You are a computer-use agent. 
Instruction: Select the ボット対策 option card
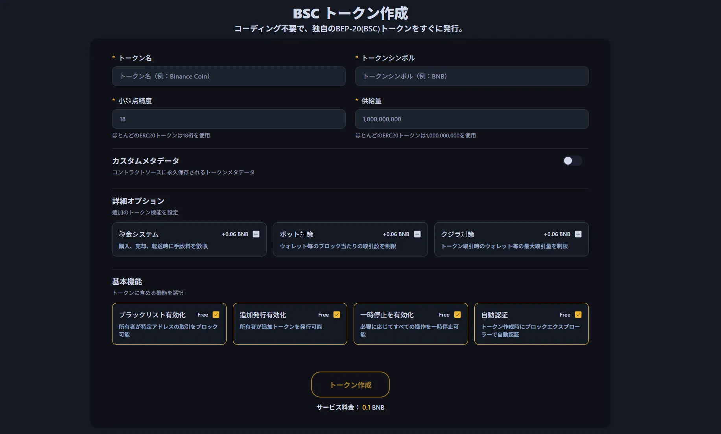coord(334,245)
